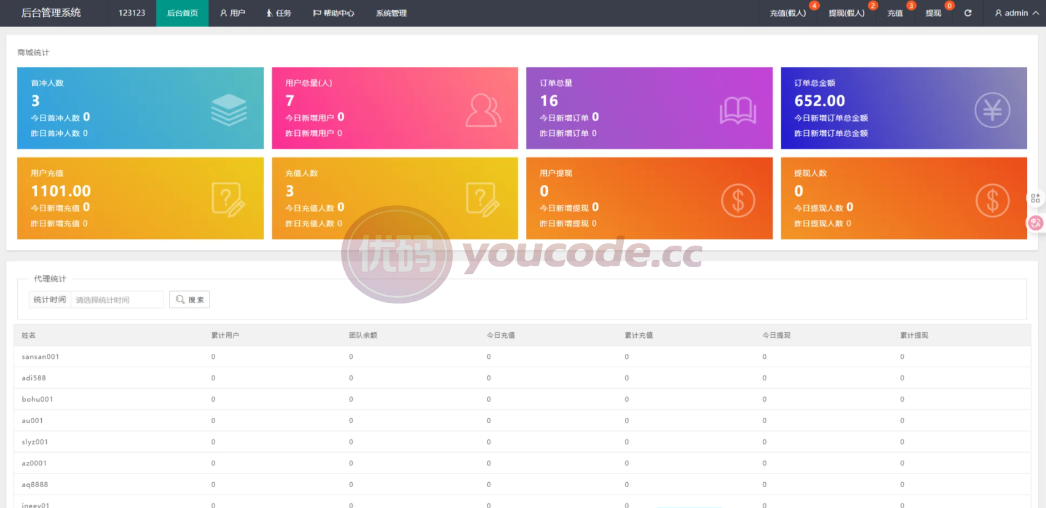
Task: Click the agent name au001
Action: [33, 421]
